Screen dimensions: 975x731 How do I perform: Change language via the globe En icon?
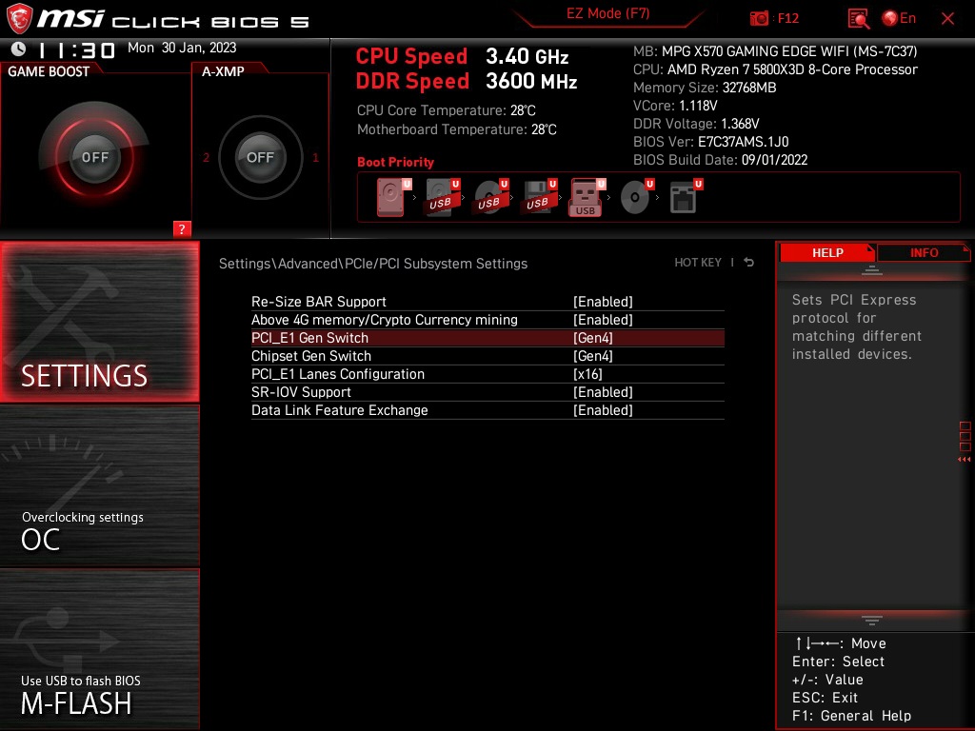[x=899, y=18]
